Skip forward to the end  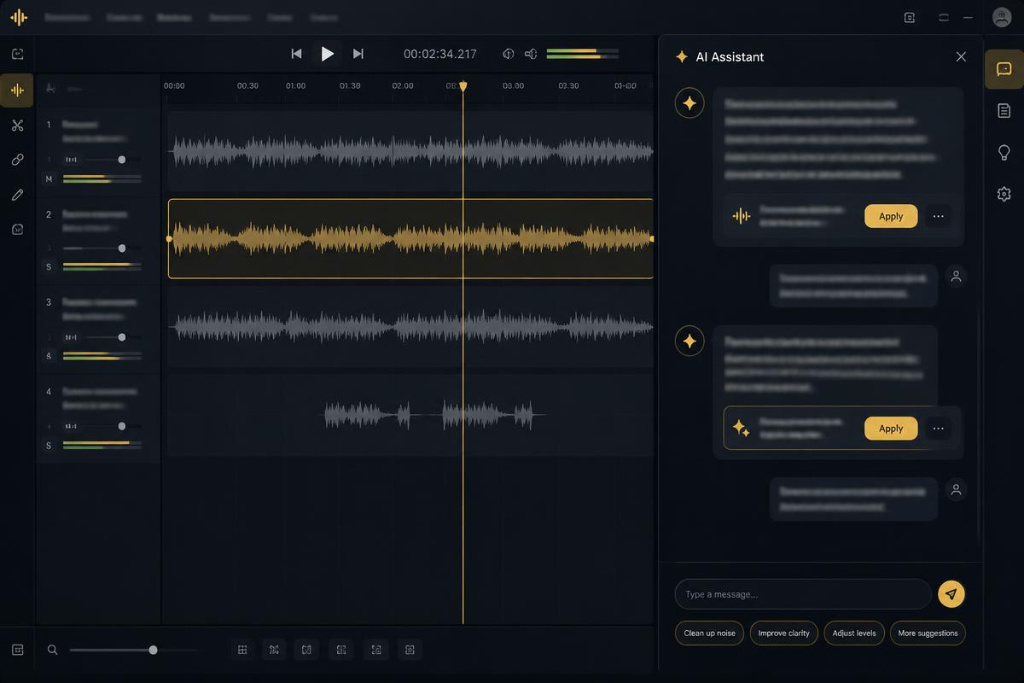[358, 54]
